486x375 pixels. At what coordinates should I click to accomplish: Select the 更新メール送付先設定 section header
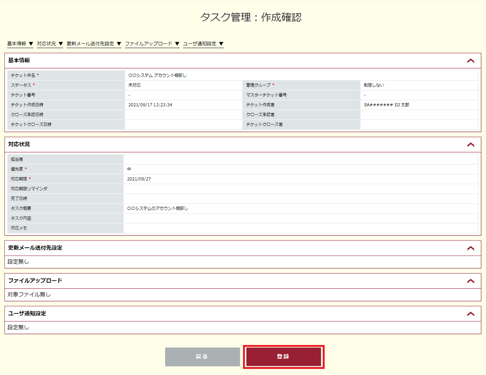click(x=243, y=248)
